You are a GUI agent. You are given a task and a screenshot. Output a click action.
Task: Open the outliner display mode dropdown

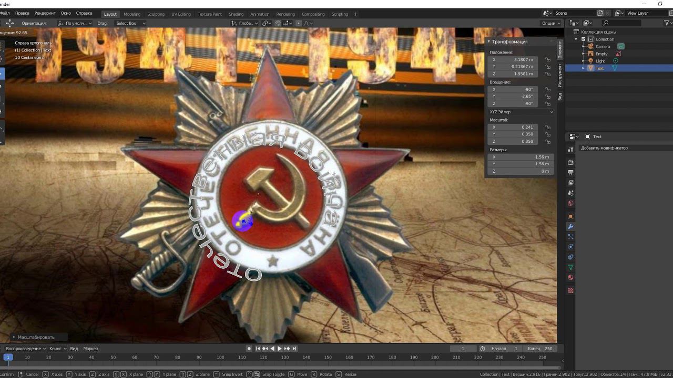[x=589, y=23]
